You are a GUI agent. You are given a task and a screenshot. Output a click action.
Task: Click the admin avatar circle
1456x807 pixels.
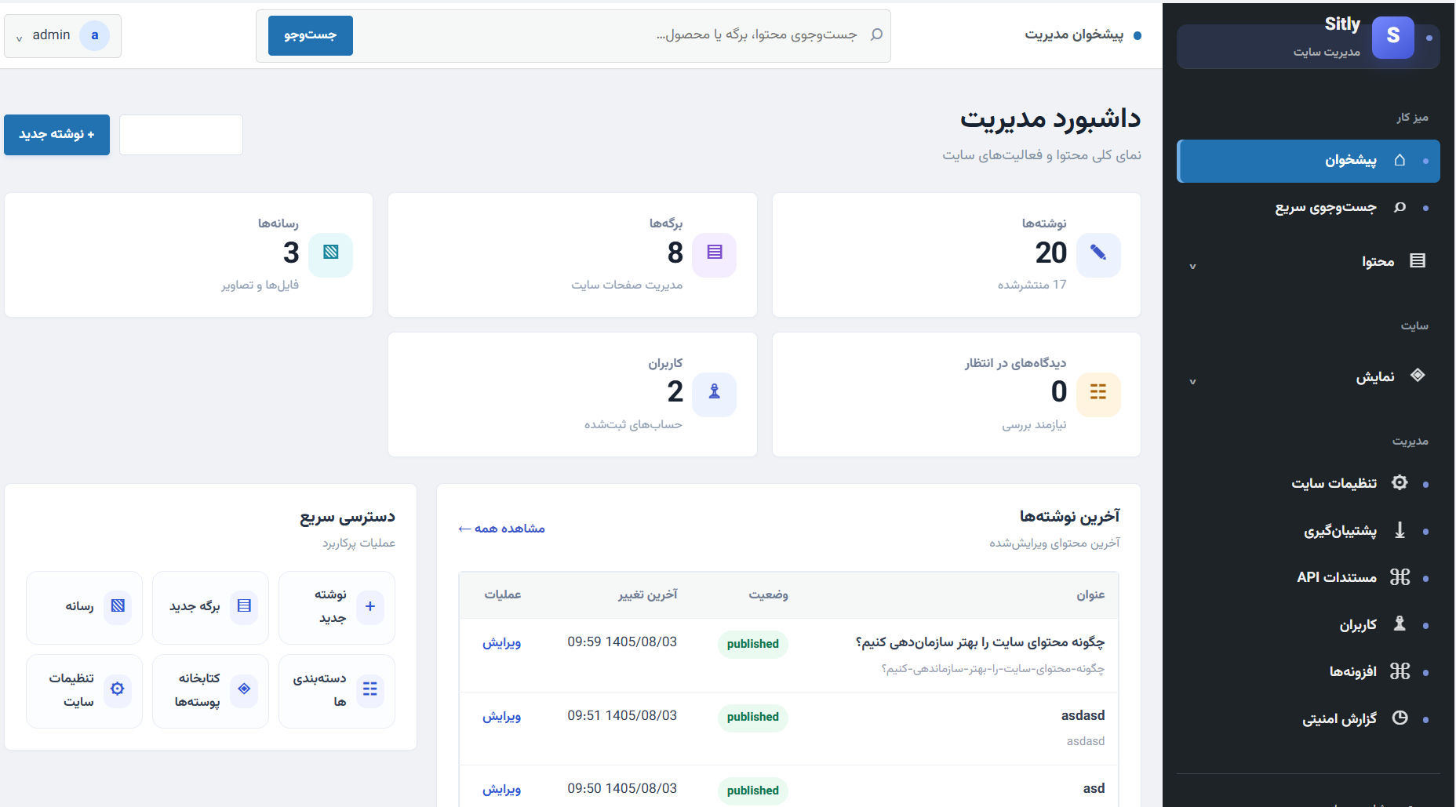[95, 35]
